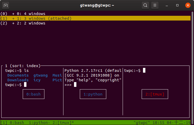
Task: Select the 1:python window label box
Action: (x=93, y=94)
